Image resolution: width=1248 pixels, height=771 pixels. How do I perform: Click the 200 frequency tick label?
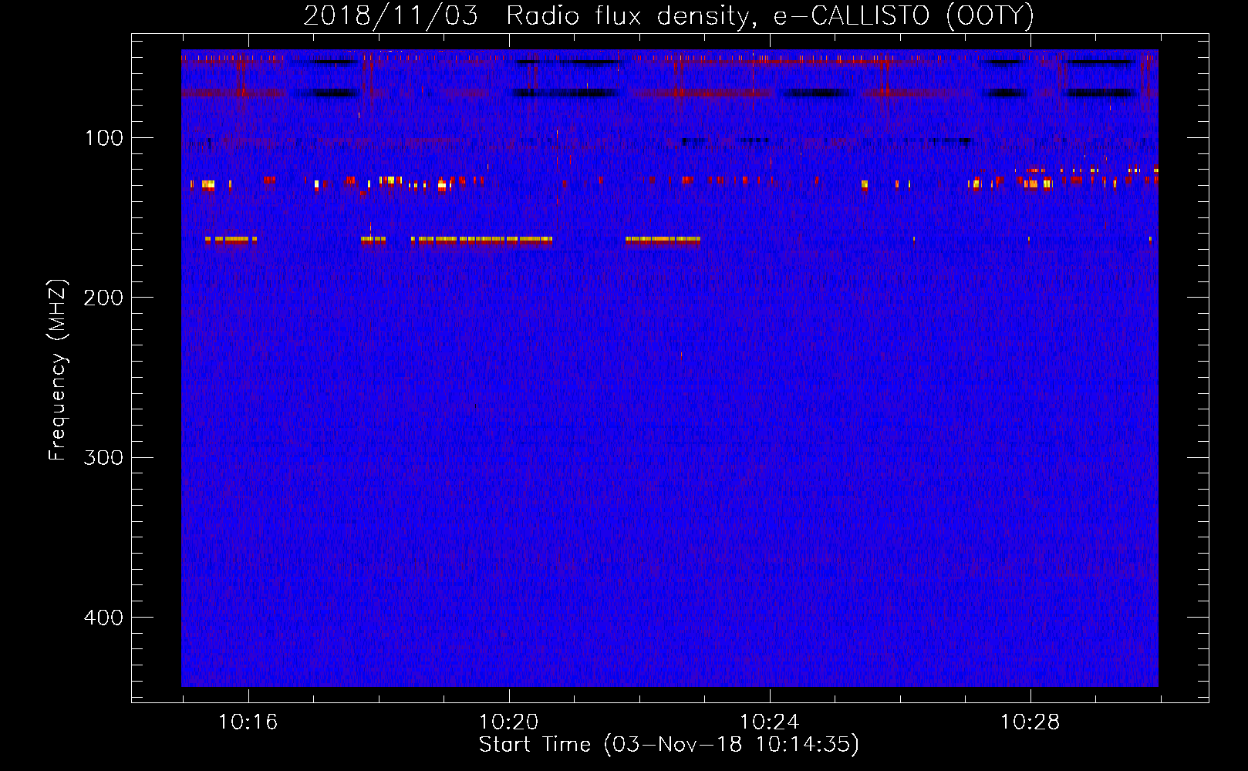tap(104, 298)
